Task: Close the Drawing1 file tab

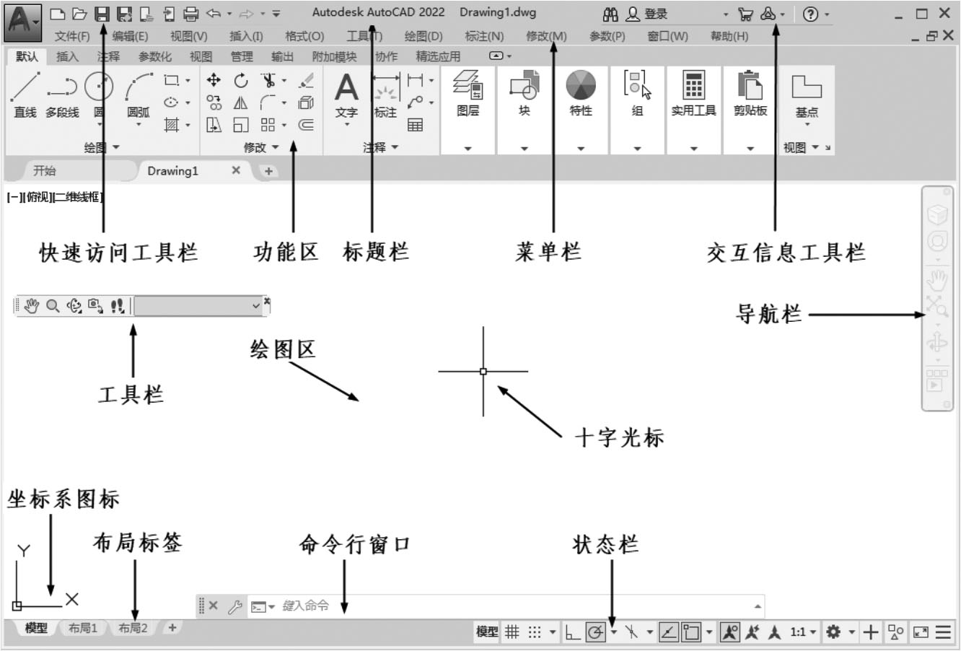Action: click(x=236, y=170)
